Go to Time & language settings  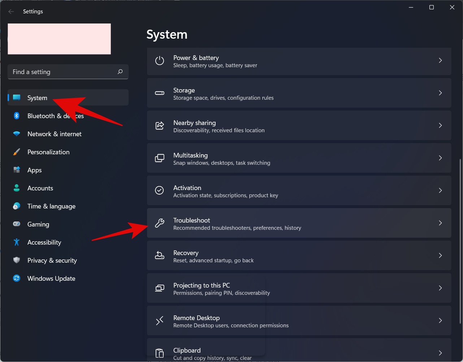[68, 206]
